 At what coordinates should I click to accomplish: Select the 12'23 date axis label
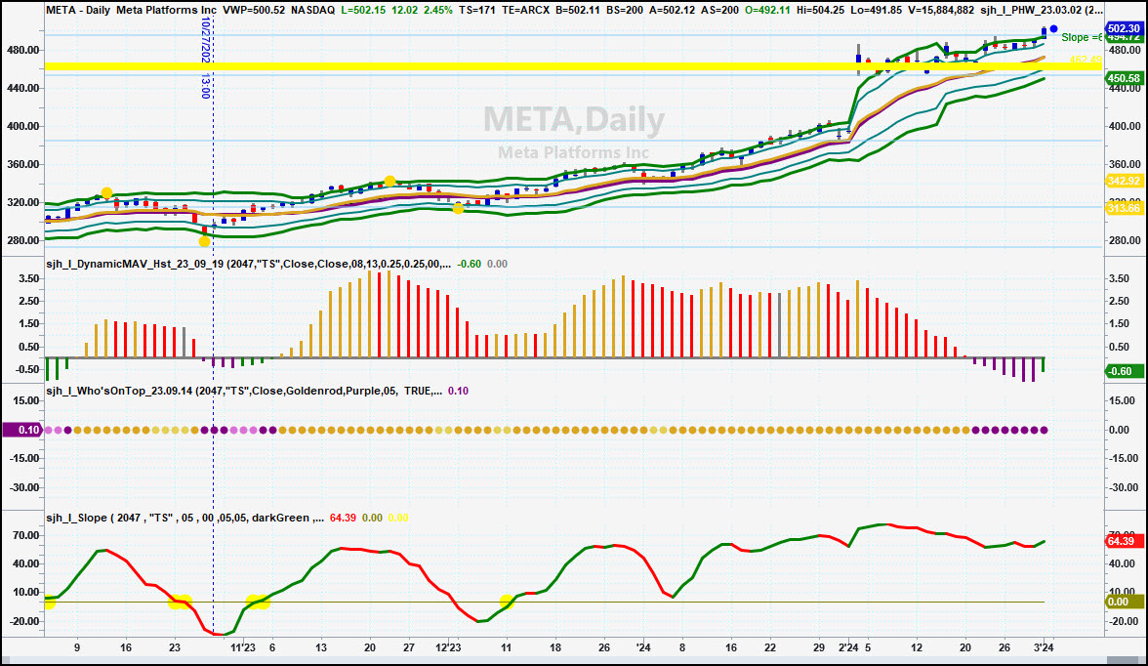[448, 647]
